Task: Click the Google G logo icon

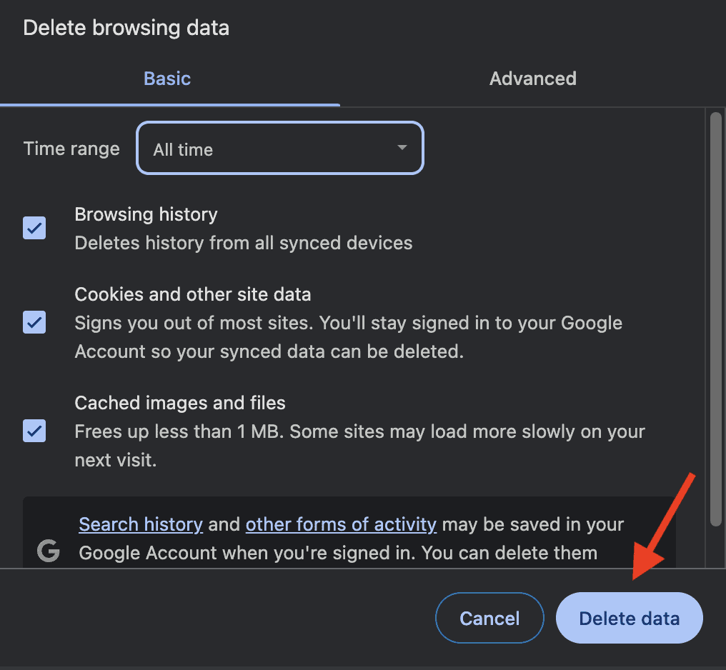Action: pyautogui.click(x=48, y=551)
